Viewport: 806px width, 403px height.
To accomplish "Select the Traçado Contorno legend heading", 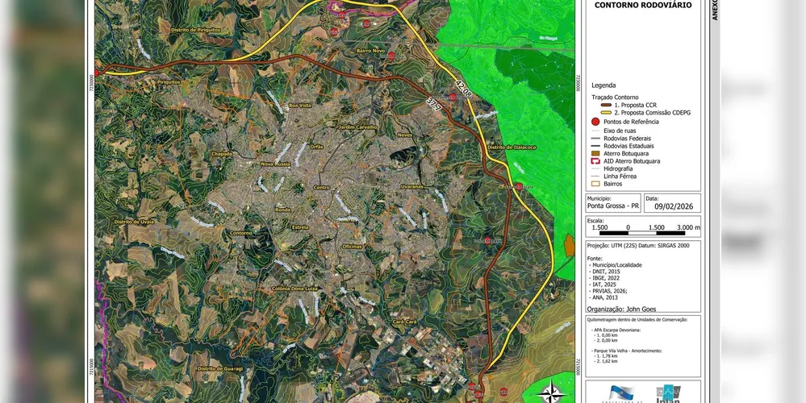I will [615, 97].
